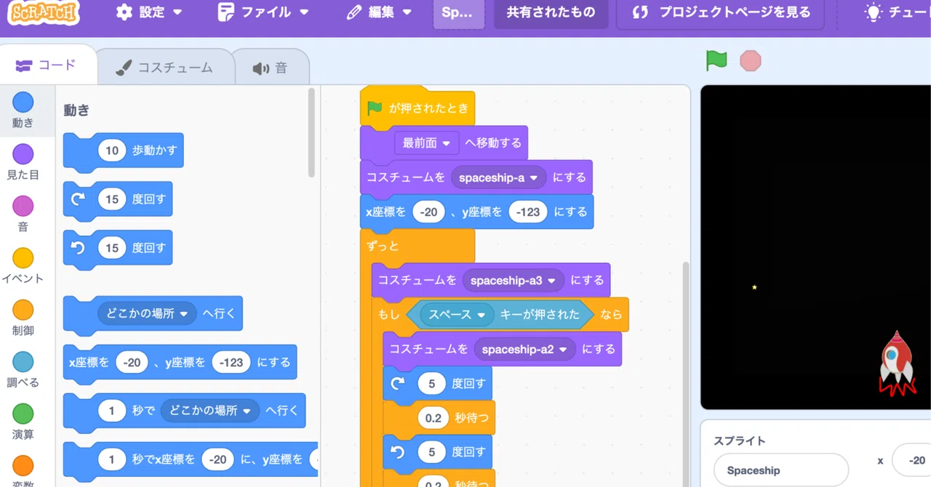This screenshot has width=931, height=487.
Task: Click the もし block's なら label
Action: [x=611, y=315]
